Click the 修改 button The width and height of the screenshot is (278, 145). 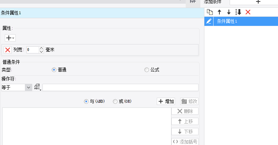click(x=189, y=101)
